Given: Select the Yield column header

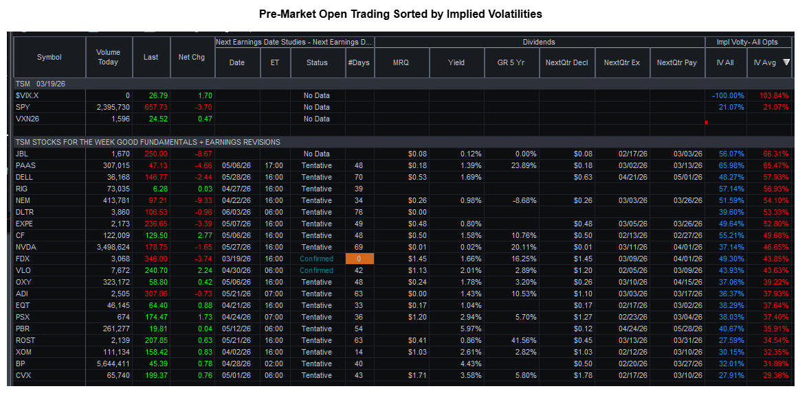Looking at the screenshot, I should pyautogui.click(x=456, y=62).
